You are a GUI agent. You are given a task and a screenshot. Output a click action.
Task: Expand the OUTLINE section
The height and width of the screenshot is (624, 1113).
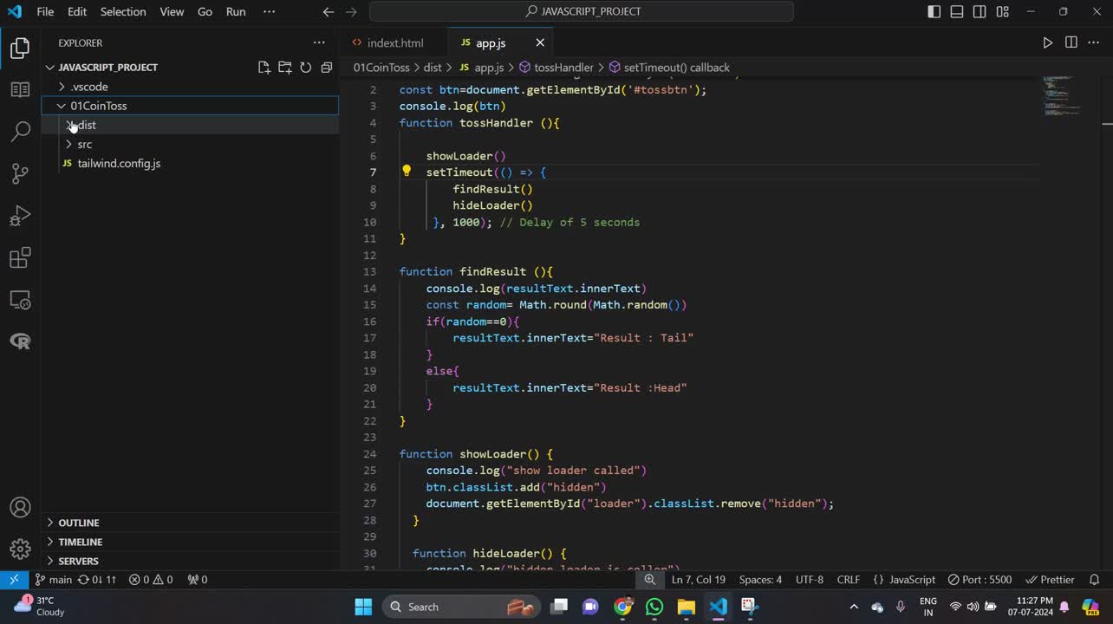click(192, 523)
